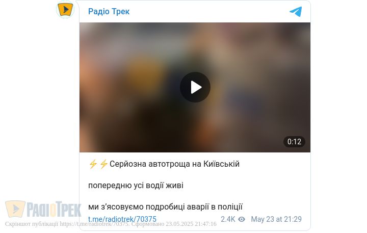Open the Telegram paper plane icon

(x=296, y=12)
